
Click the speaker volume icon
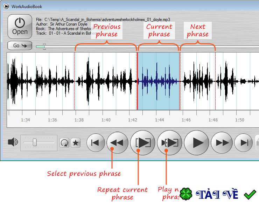click(13, 142)
